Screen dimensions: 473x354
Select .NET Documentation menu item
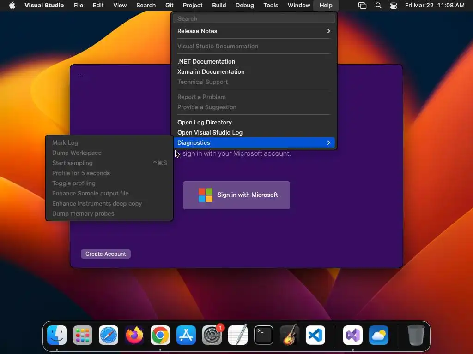tap(254, 61)
